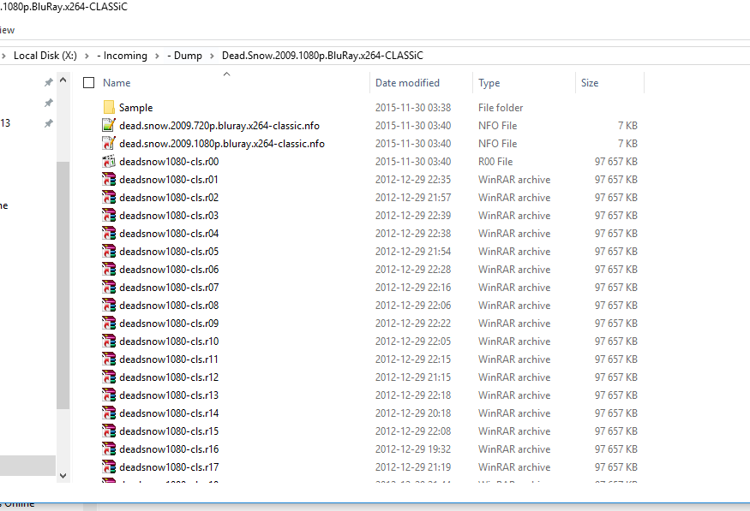This screenshot has width=750, height=511.
Task: Select the deadsnow1080-cls.r03 archive icon
Action: click(x=109, y=216)
